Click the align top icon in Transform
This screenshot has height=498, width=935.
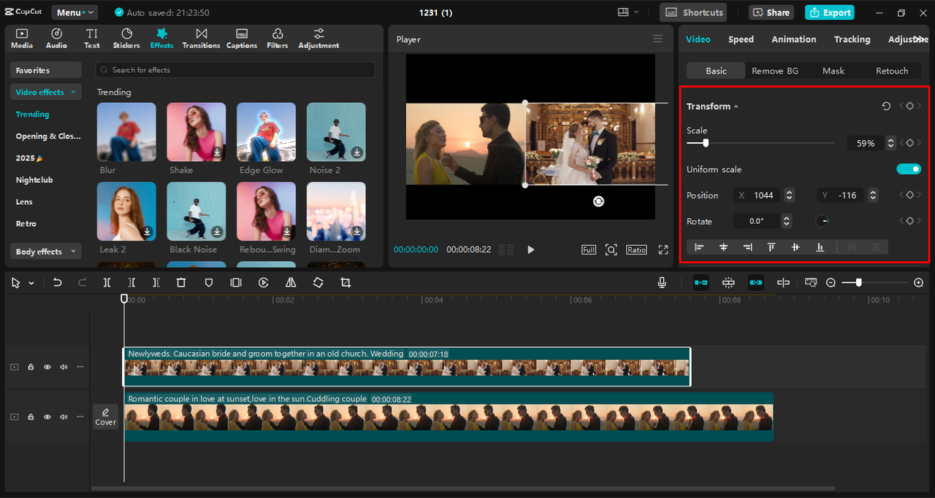coord(771,247)
